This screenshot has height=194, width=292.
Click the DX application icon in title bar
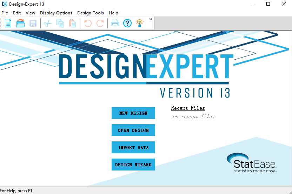click(x=4, y=4)
